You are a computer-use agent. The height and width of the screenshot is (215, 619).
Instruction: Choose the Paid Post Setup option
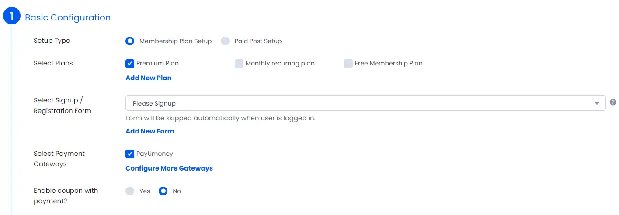pos(225,41)
